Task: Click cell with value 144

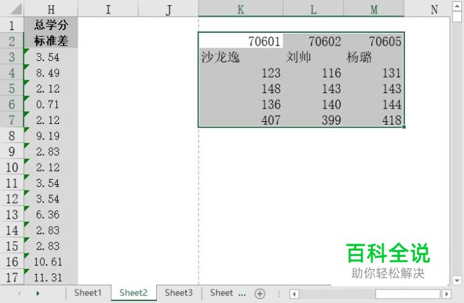Action: click(x=373, y=104)
